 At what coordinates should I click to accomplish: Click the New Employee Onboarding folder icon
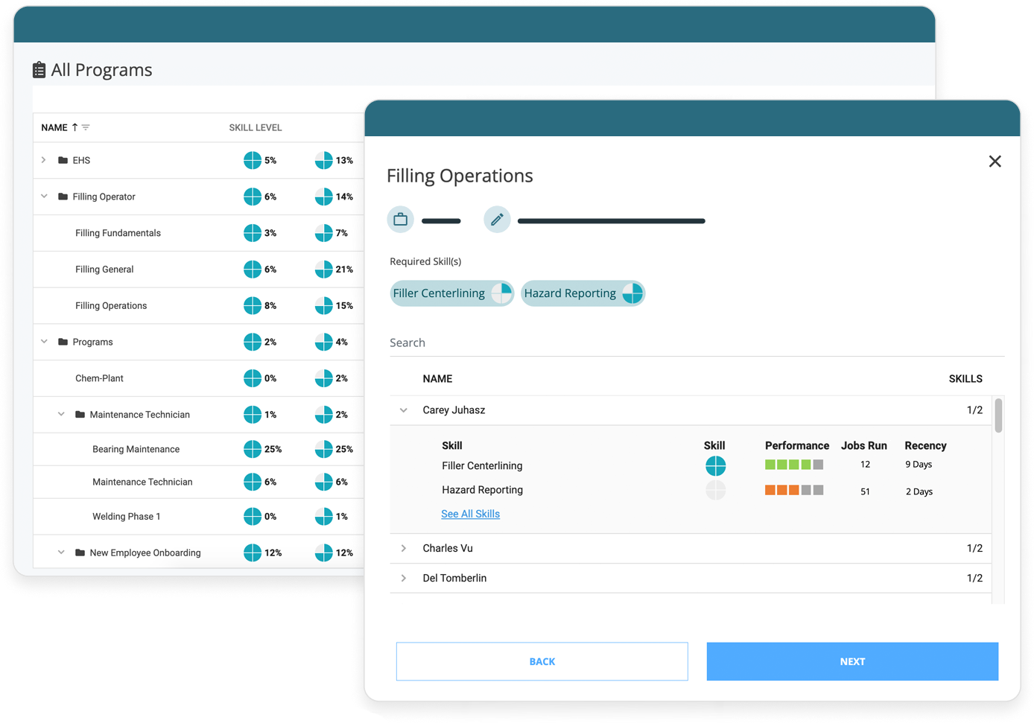click(x=80, y=552)
